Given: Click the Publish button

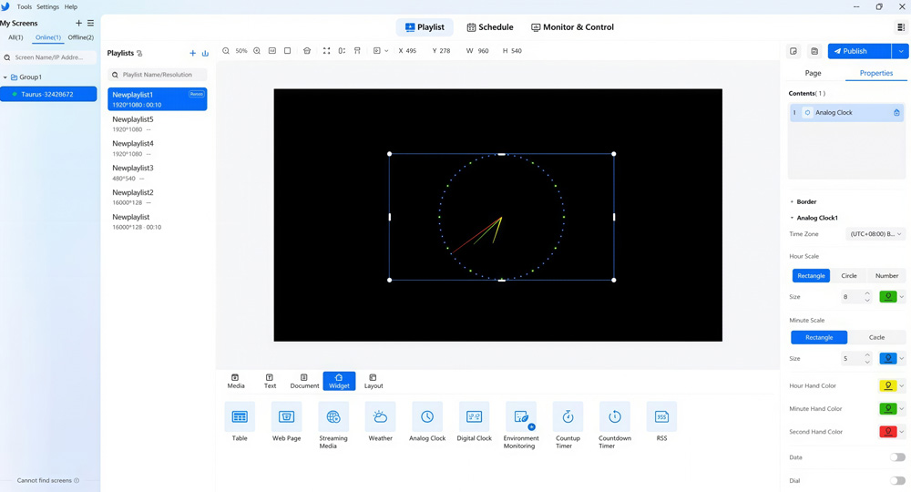Looking at the screenshot, I should [859, 51].
